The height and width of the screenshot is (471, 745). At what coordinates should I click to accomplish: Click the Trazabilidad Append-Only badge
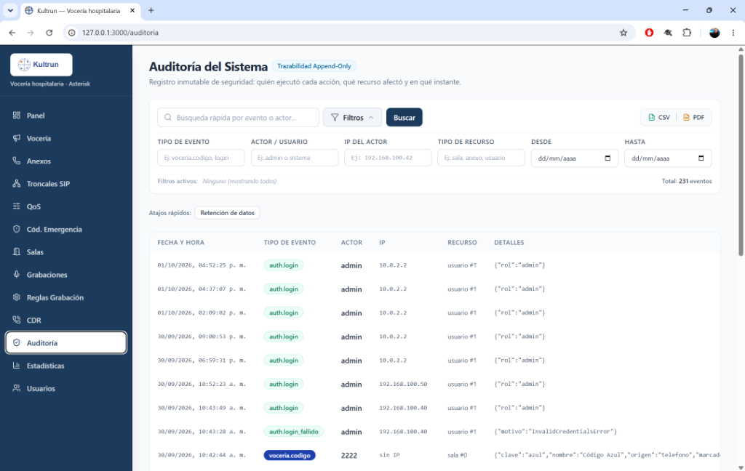click(x=314, y=66)
